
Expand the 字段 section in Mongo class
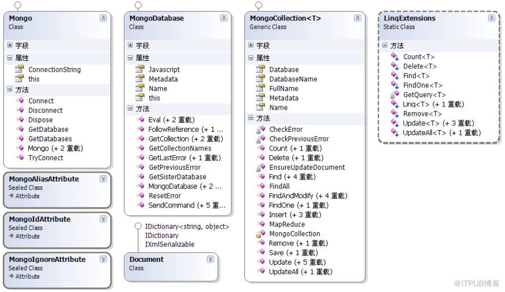(10, 45)
